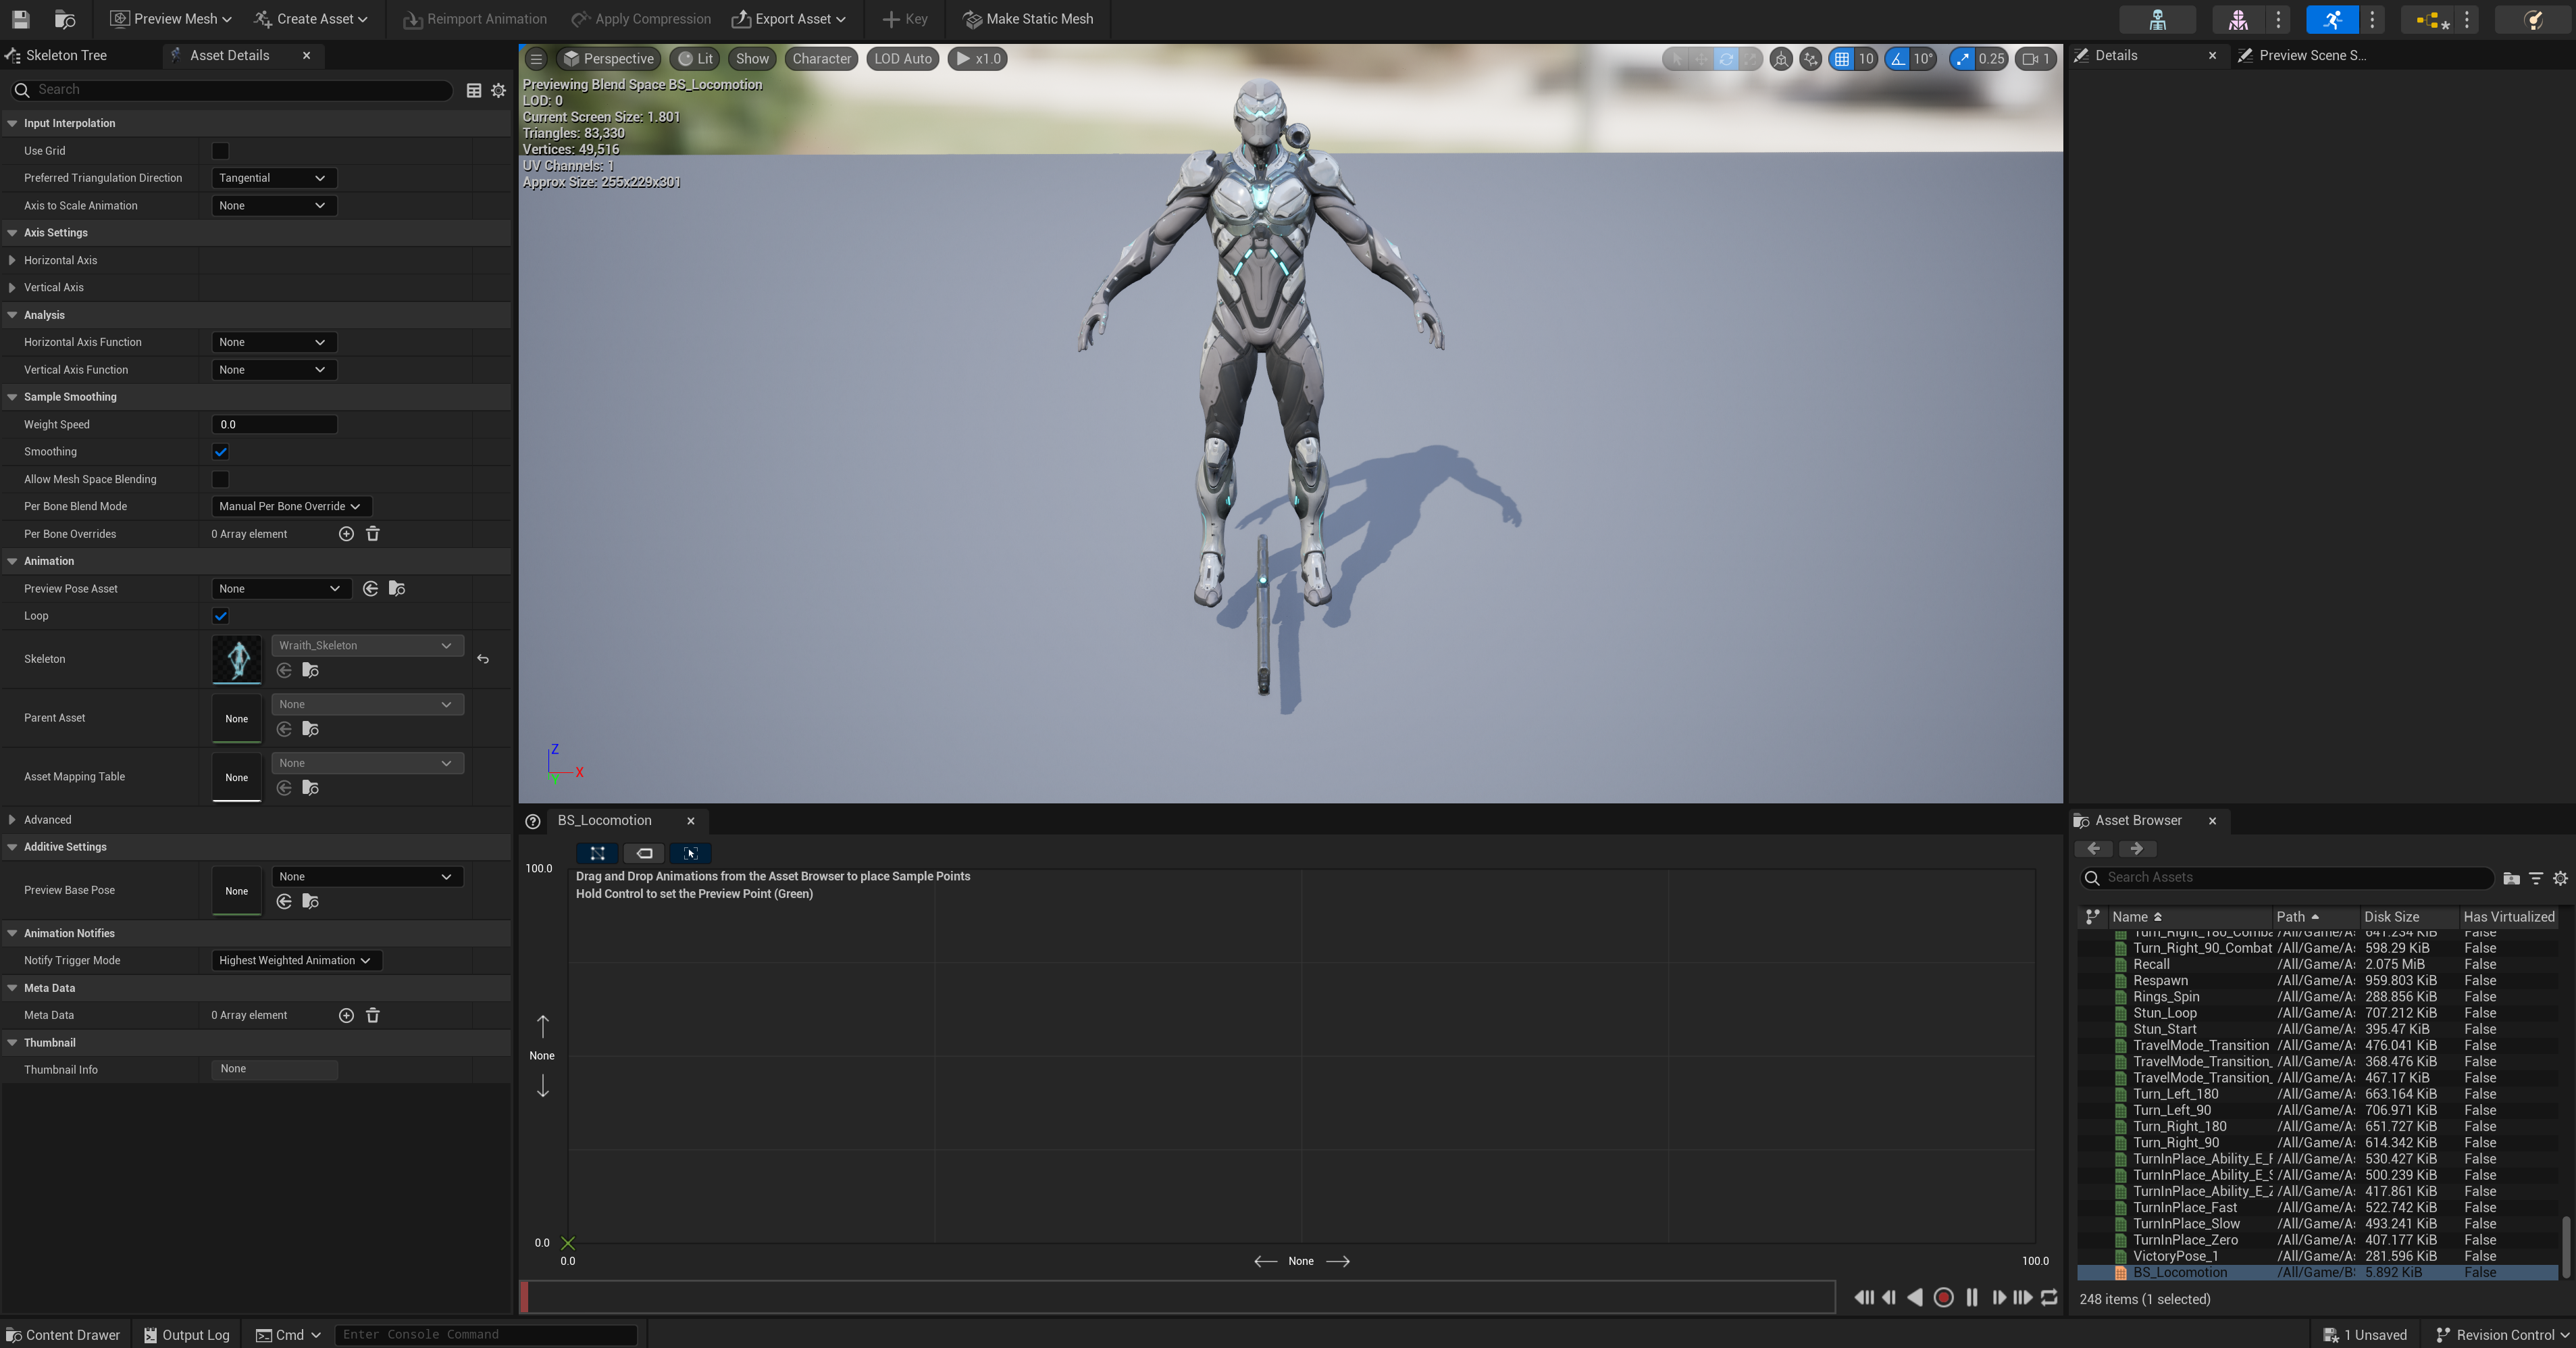This screenshot has height=1348, width=2576.
Task: Open the Asset Details settings gear
Action: (498, 91)
